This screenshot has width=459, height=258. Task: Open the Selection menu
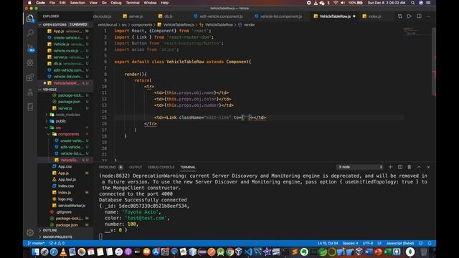pos(77,3)
